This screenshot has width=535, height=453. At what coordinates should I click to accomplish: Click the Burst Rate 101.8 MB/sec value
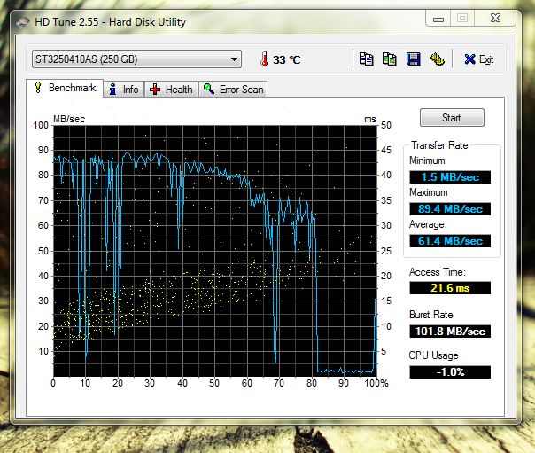click(450, 332)
